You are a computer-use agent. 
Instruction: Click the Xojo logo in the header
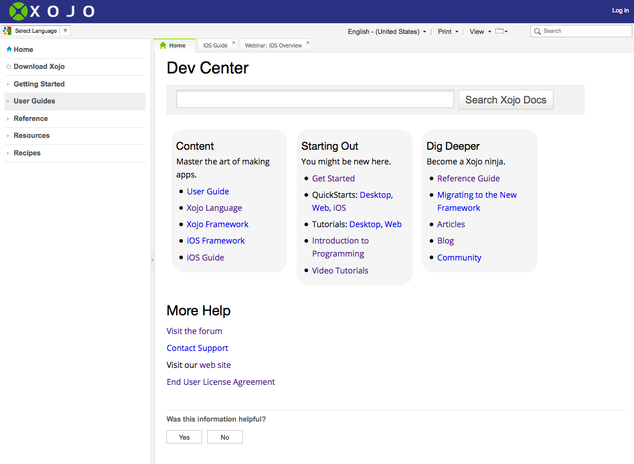52,11
